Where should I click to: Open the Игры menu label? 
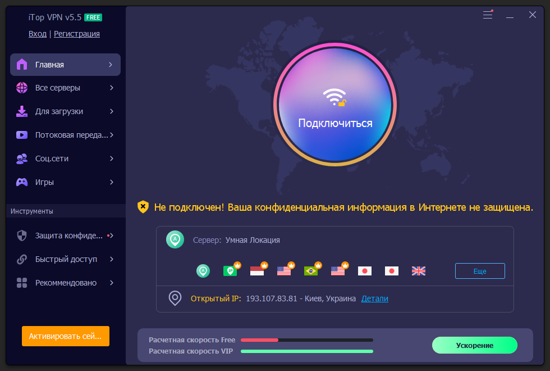(x=44, y=182)
